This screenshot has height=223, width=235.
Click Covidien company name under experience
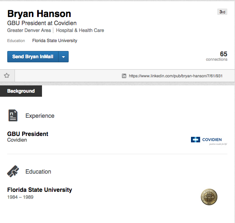click(17, 140)
